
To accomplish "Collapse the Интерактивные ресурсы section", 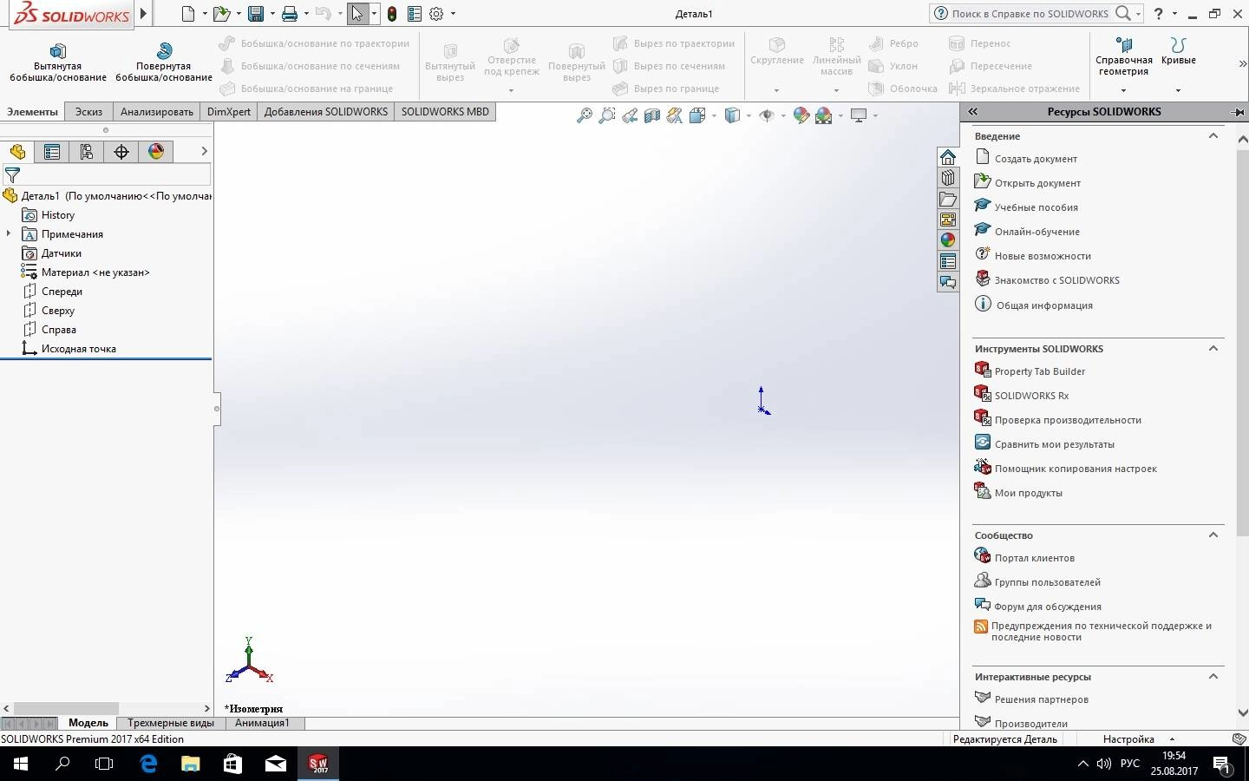I will click(1213, 677).
